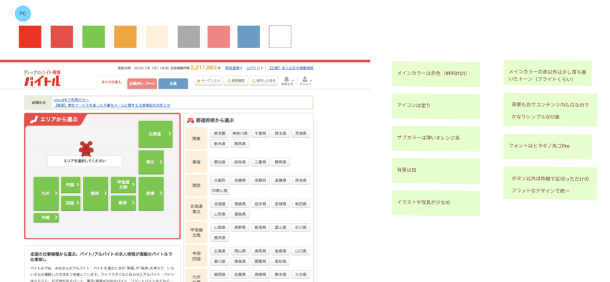Screen dimensions: 610x282
Task: Click the PC label circle badge
Action: point(23,14)
